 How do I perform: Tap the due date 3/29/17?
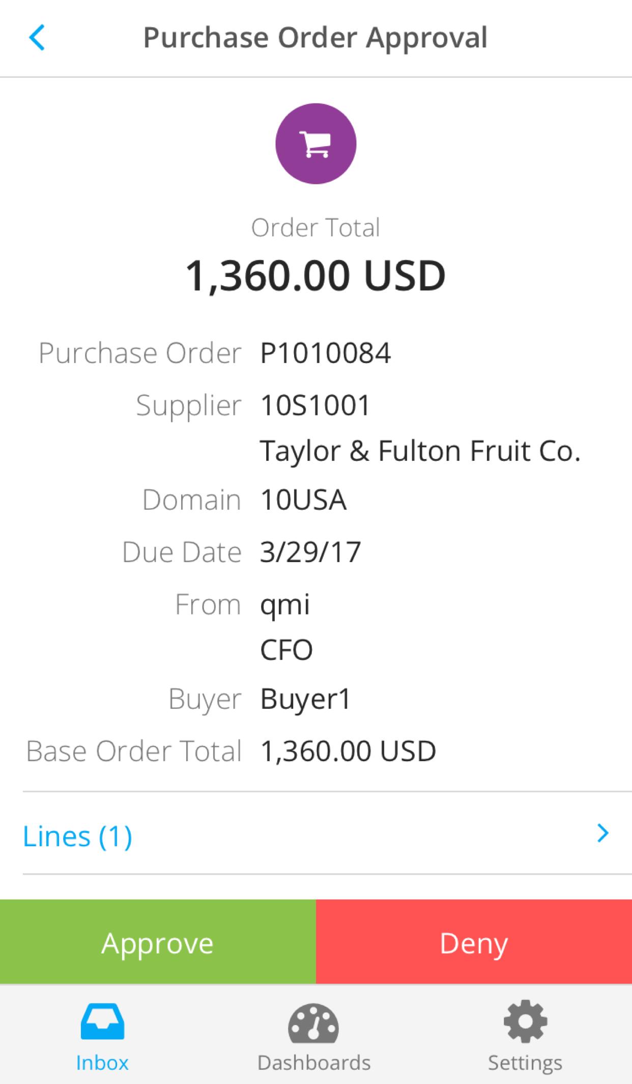311,552
